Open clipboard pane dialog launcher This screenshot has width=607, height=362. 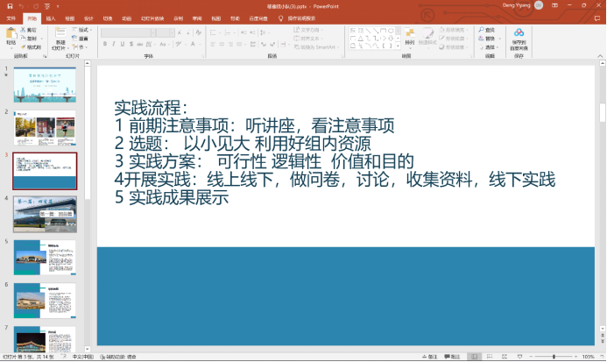(x=45, y=56)
